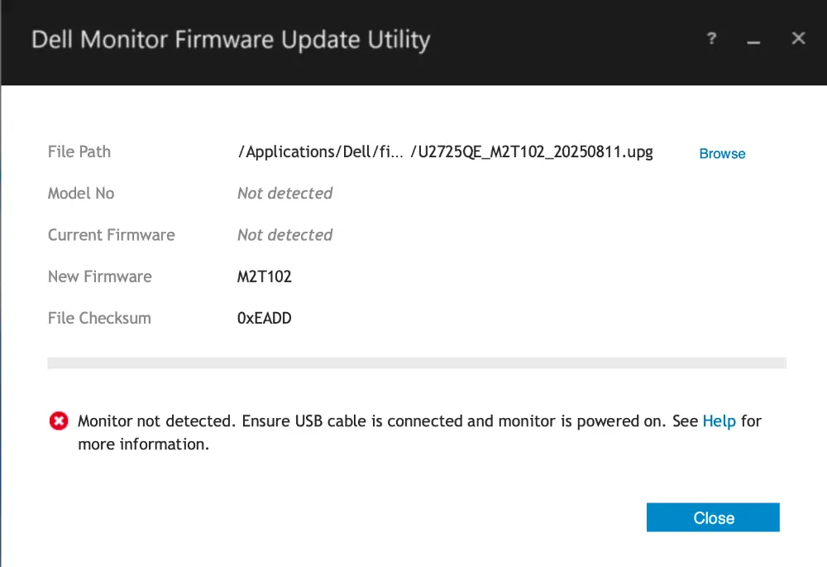The image size is (827, 567).
Task: Open the Help link in the error message
Action: point(719,421)
